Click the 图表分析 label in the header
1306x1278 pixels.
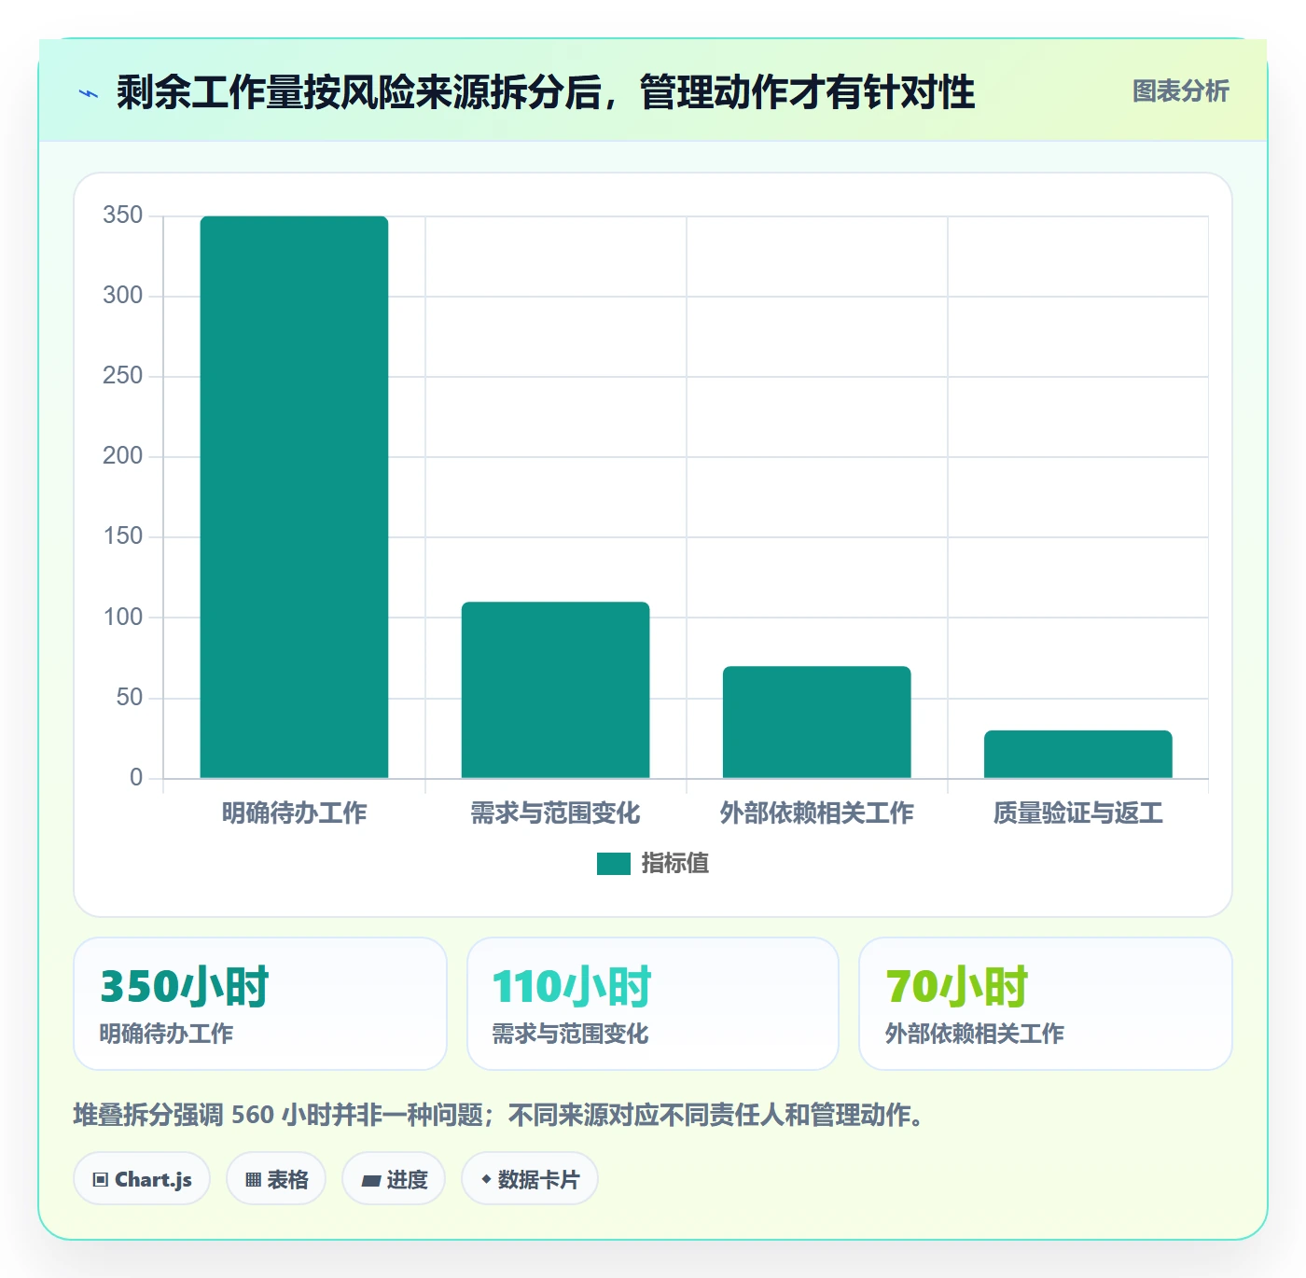point(1180,91)
